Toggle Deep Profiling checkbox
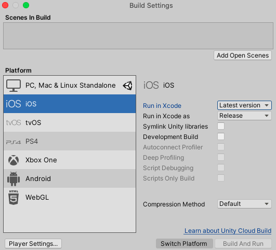The height and width of the screenshot is (250, 276). (x=221, y=157)
